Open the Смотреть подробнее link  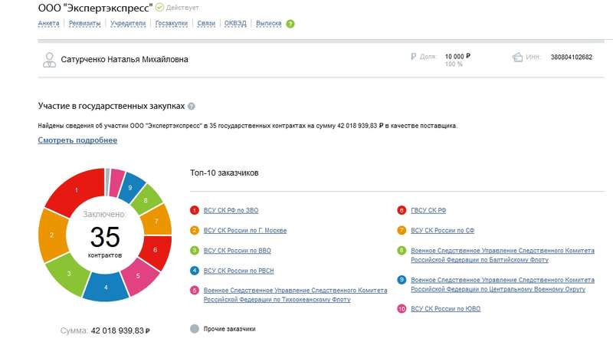tap(77, 140)
